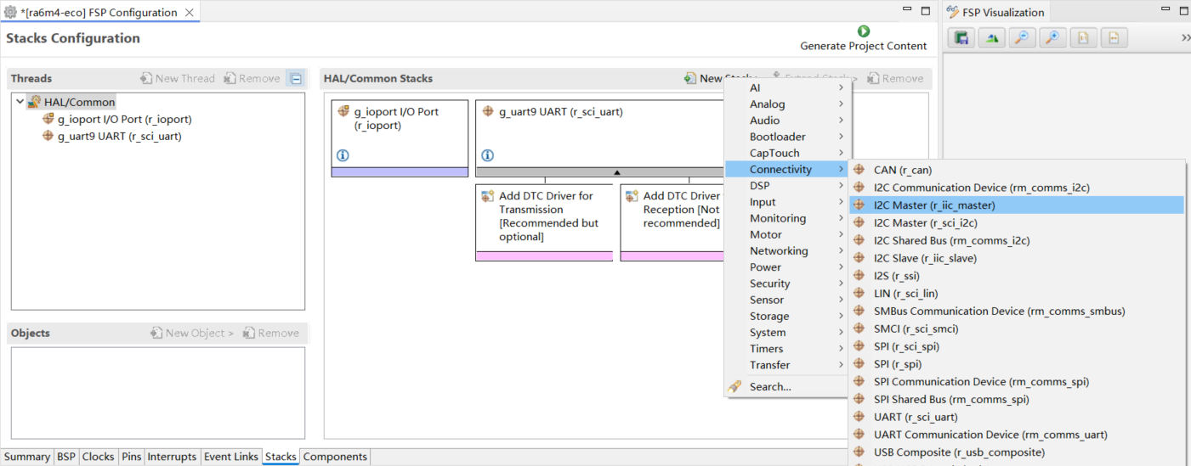
Task: Collapse the g_uart9 stack using the triangle bar
Action: pyautogui.click(x=616, y=172)
